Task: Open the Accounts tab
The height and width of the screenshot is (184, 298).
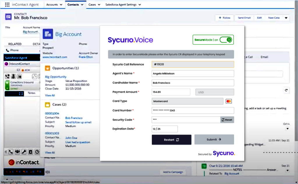Action: (52, 5)
